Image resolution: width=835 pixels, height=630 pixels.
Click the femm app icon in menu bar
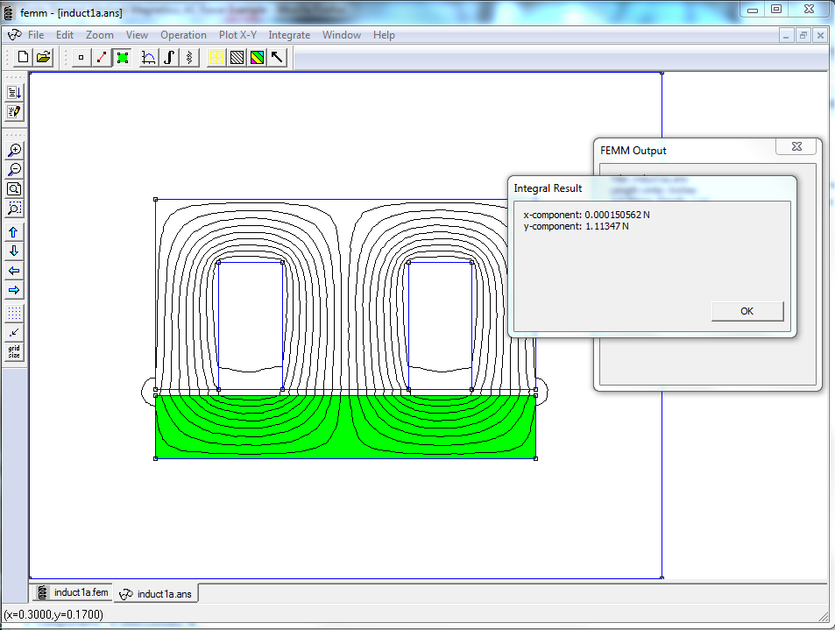pyautogui.click(x=14, y=35)
